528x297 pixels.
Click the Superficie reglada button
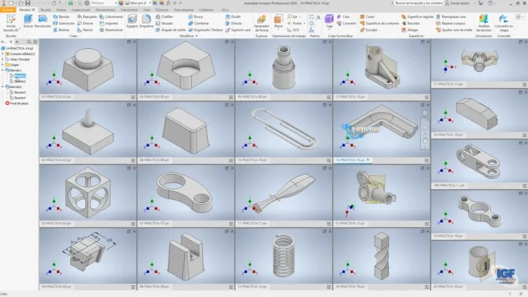[x=417, y=16]
